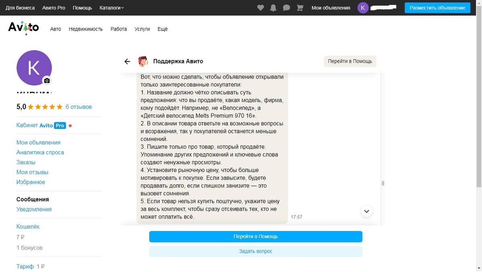Viewport: 482px width, 272px height.
Task: Open the Недвижимость category
Action: click(x=86, y=29)
